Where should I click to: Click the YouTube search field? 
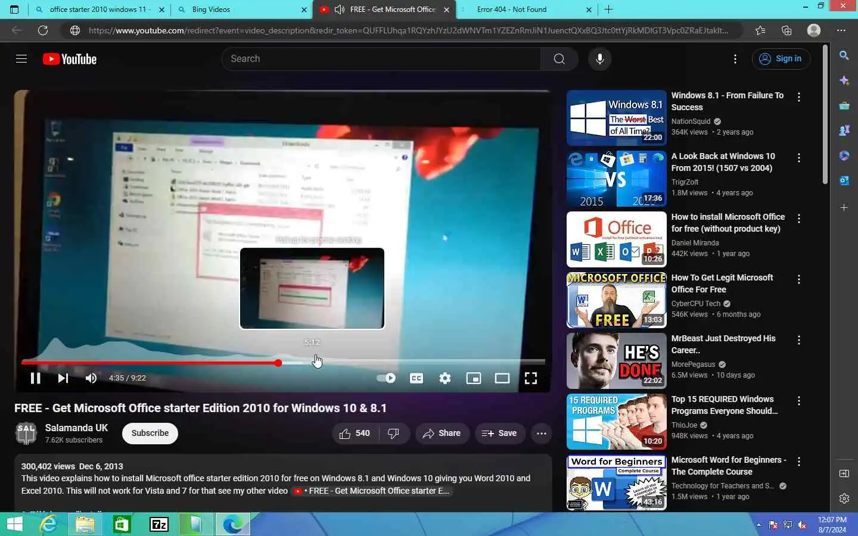[381, 58]
